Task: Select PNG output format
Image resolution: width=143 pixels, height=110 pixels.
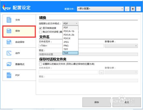Action: (70, 46)
